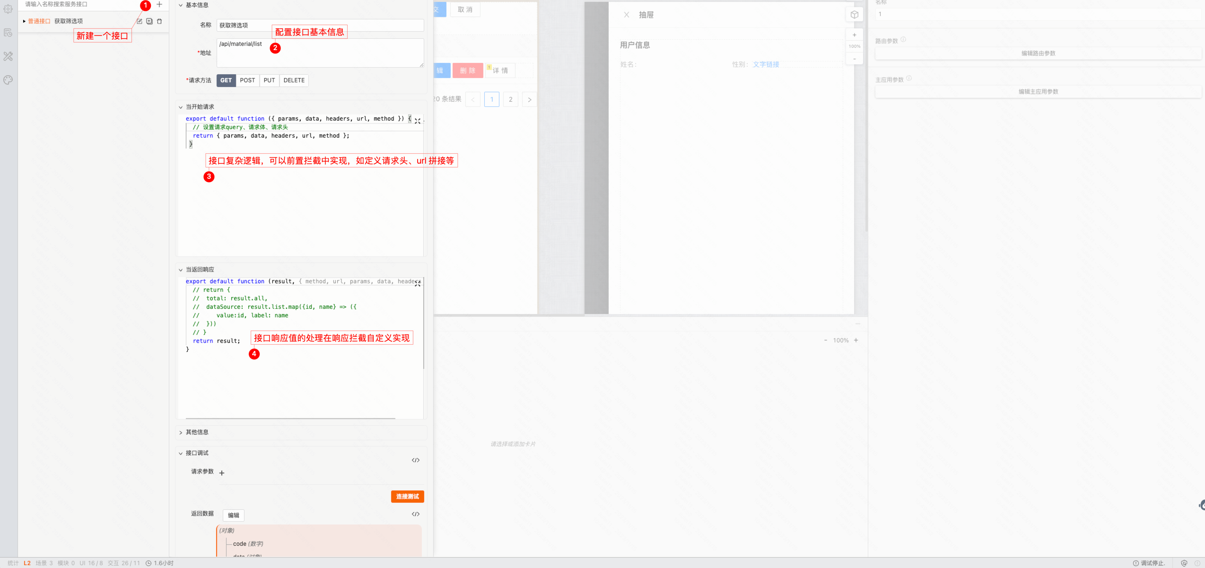The image size is (1205, 568).
Task: Click the 场景 3 status entry
Action: [44, 563]
